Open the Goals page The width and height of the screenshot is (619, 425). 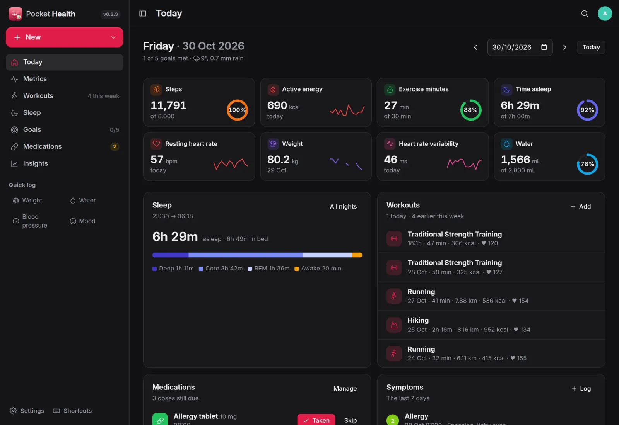tap(65, 130)
